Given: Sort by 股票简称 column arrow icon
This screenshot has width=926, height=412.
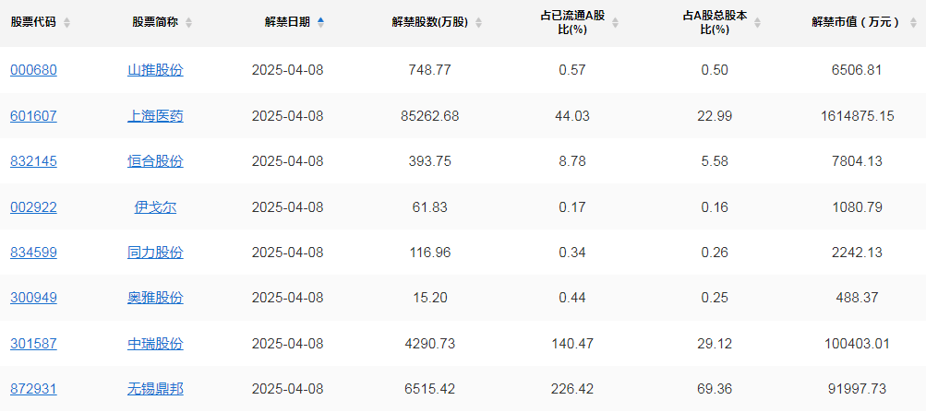Looking at the screenshot, I should pos(188,23).
